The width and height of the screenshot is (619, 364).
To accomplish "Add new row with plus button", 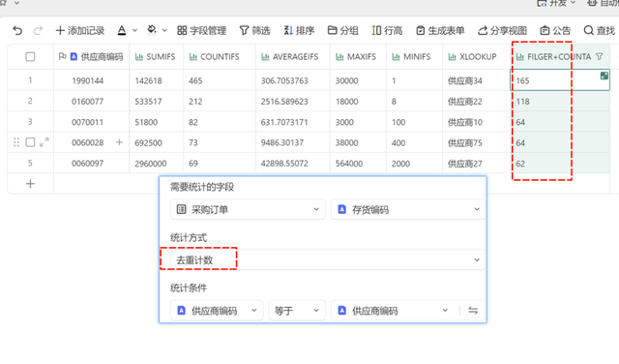I will tap(30, 184).
